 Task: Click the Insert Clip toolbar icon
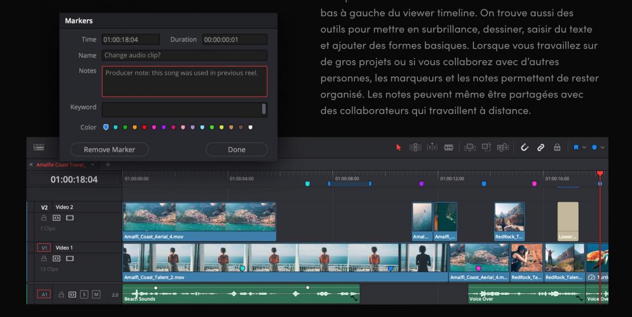(470, 149)
